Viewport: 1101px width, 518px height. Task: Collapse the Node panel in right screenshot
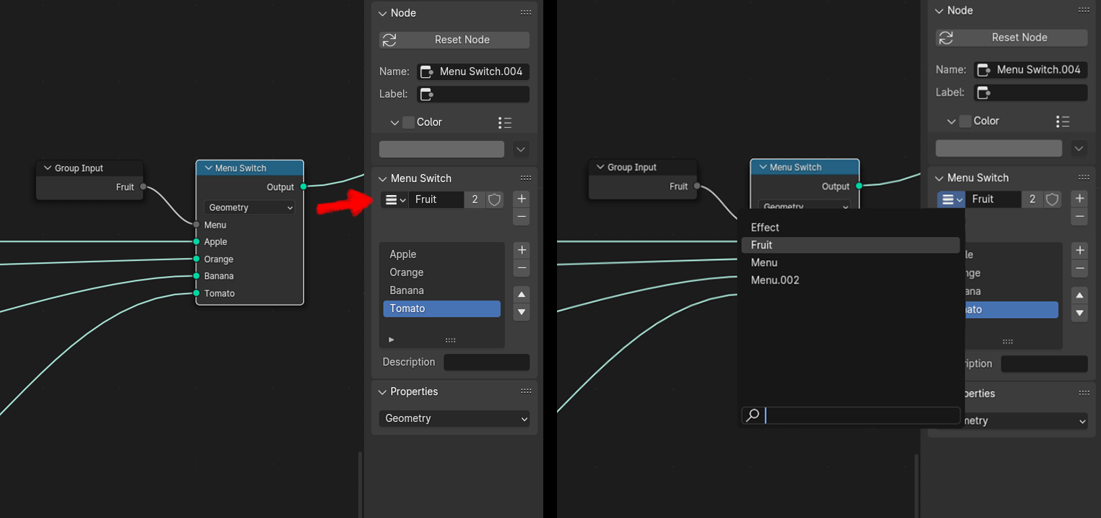coord(939,11)
